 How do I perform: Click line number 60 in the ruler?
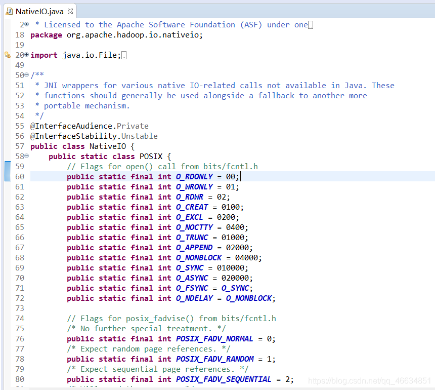pyautogui.click(x=19, y=176)
